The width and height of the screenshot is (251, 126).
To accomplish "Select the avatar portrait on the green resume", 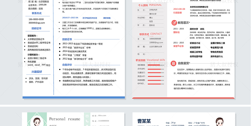I will pyautogui.click(x=37, y=122).
